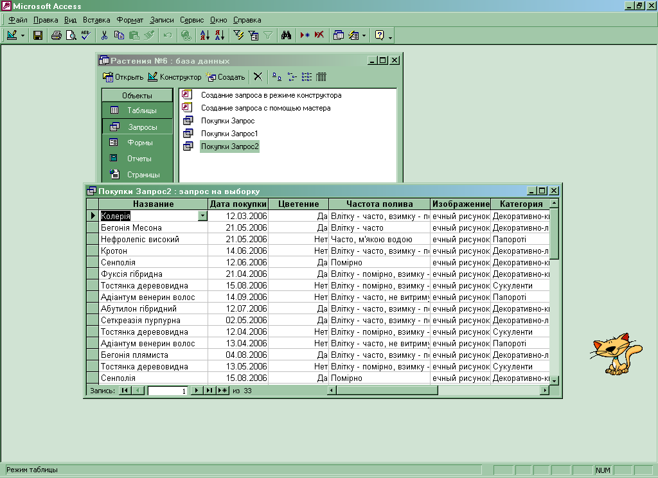The height and width of the screenshot is (478, 658).
Task: Click the Paste clipboard icon
Action: click(134, 35)
